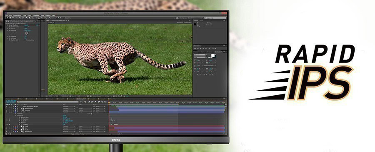Image resolution: width=375 pixels, height=152 pixels.
Task: Collapse the Transform group in timeline
Action: pyautogui.click(x=16, y=116)
